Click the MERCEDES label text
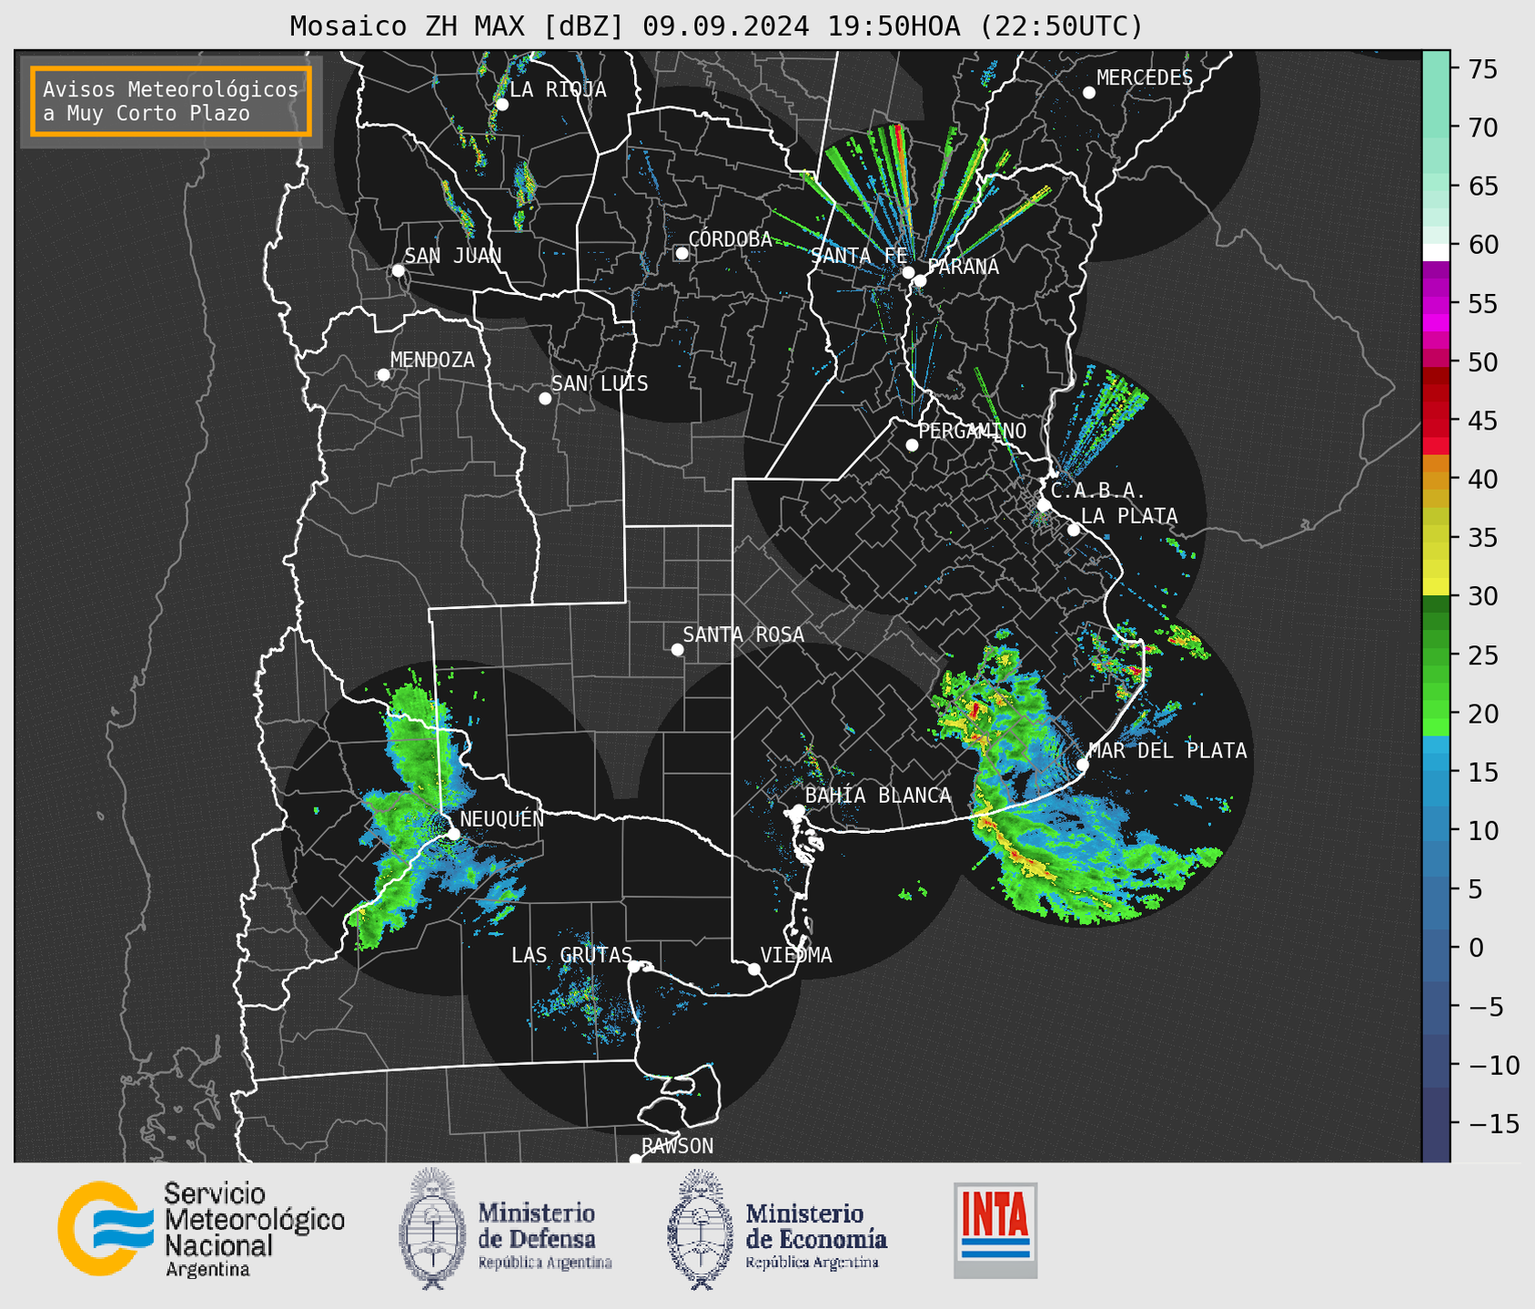Screen dimensions: 1535x1309 (1145, 78)
